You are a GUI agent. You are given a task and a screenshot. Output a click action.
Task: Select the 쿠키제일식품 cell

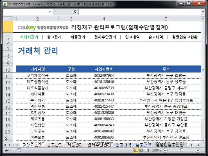tap(38, 76)
